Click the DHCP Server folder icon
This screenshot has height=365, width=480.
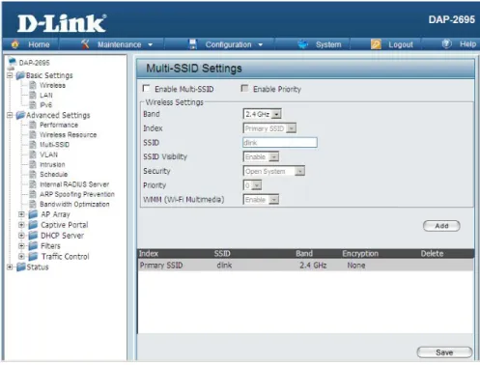pos(33,236)
